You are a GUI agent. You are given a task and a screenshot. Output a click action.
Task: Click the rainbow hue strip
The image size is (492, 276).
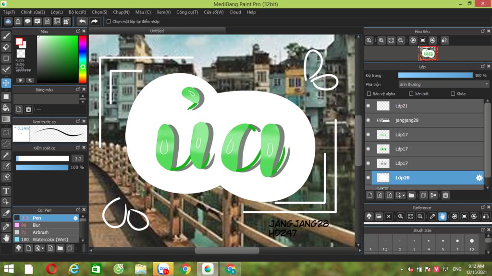pyautogui.click(x=83, y=59)
